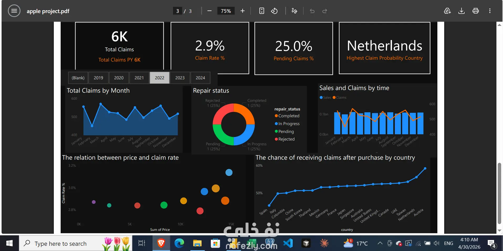Open the PDF viewer sidebar menu
Screen dimensions: 503x251
[14, 11]
